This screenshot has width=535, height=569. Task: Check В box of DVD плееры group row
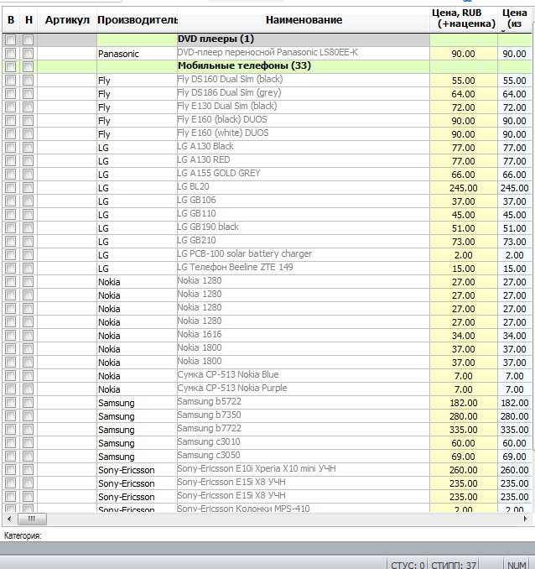pyautogui.click(x=11, y=40)
